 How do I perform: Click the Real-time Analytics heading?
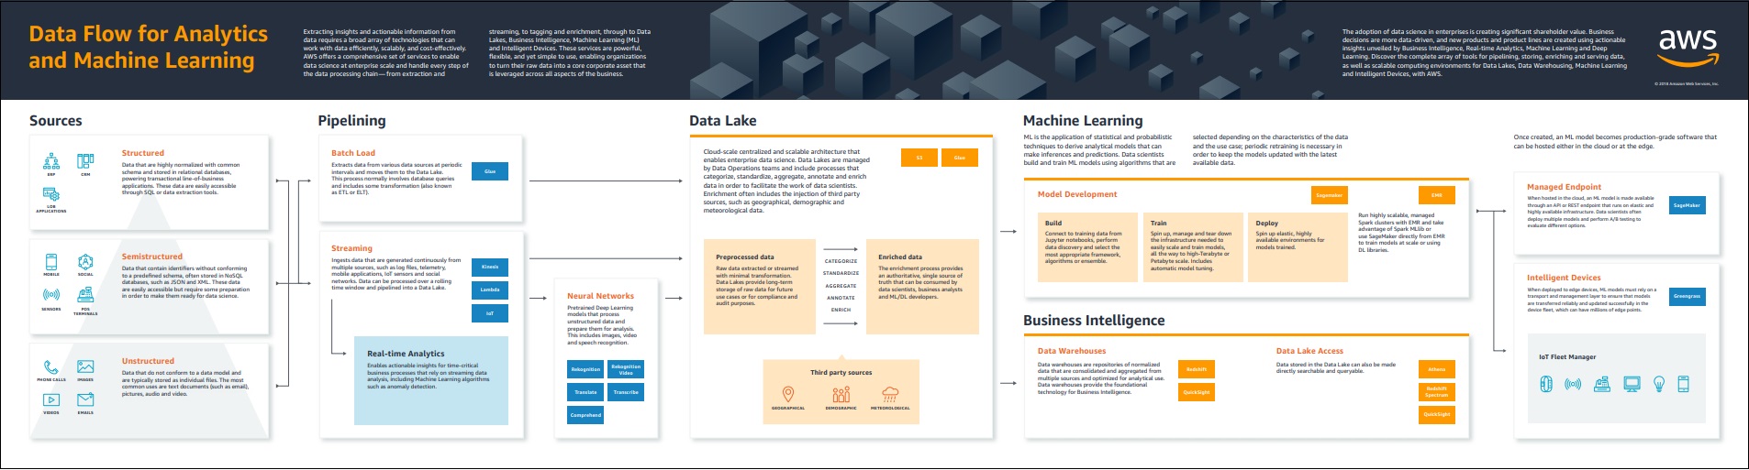(x=406, y=354)
